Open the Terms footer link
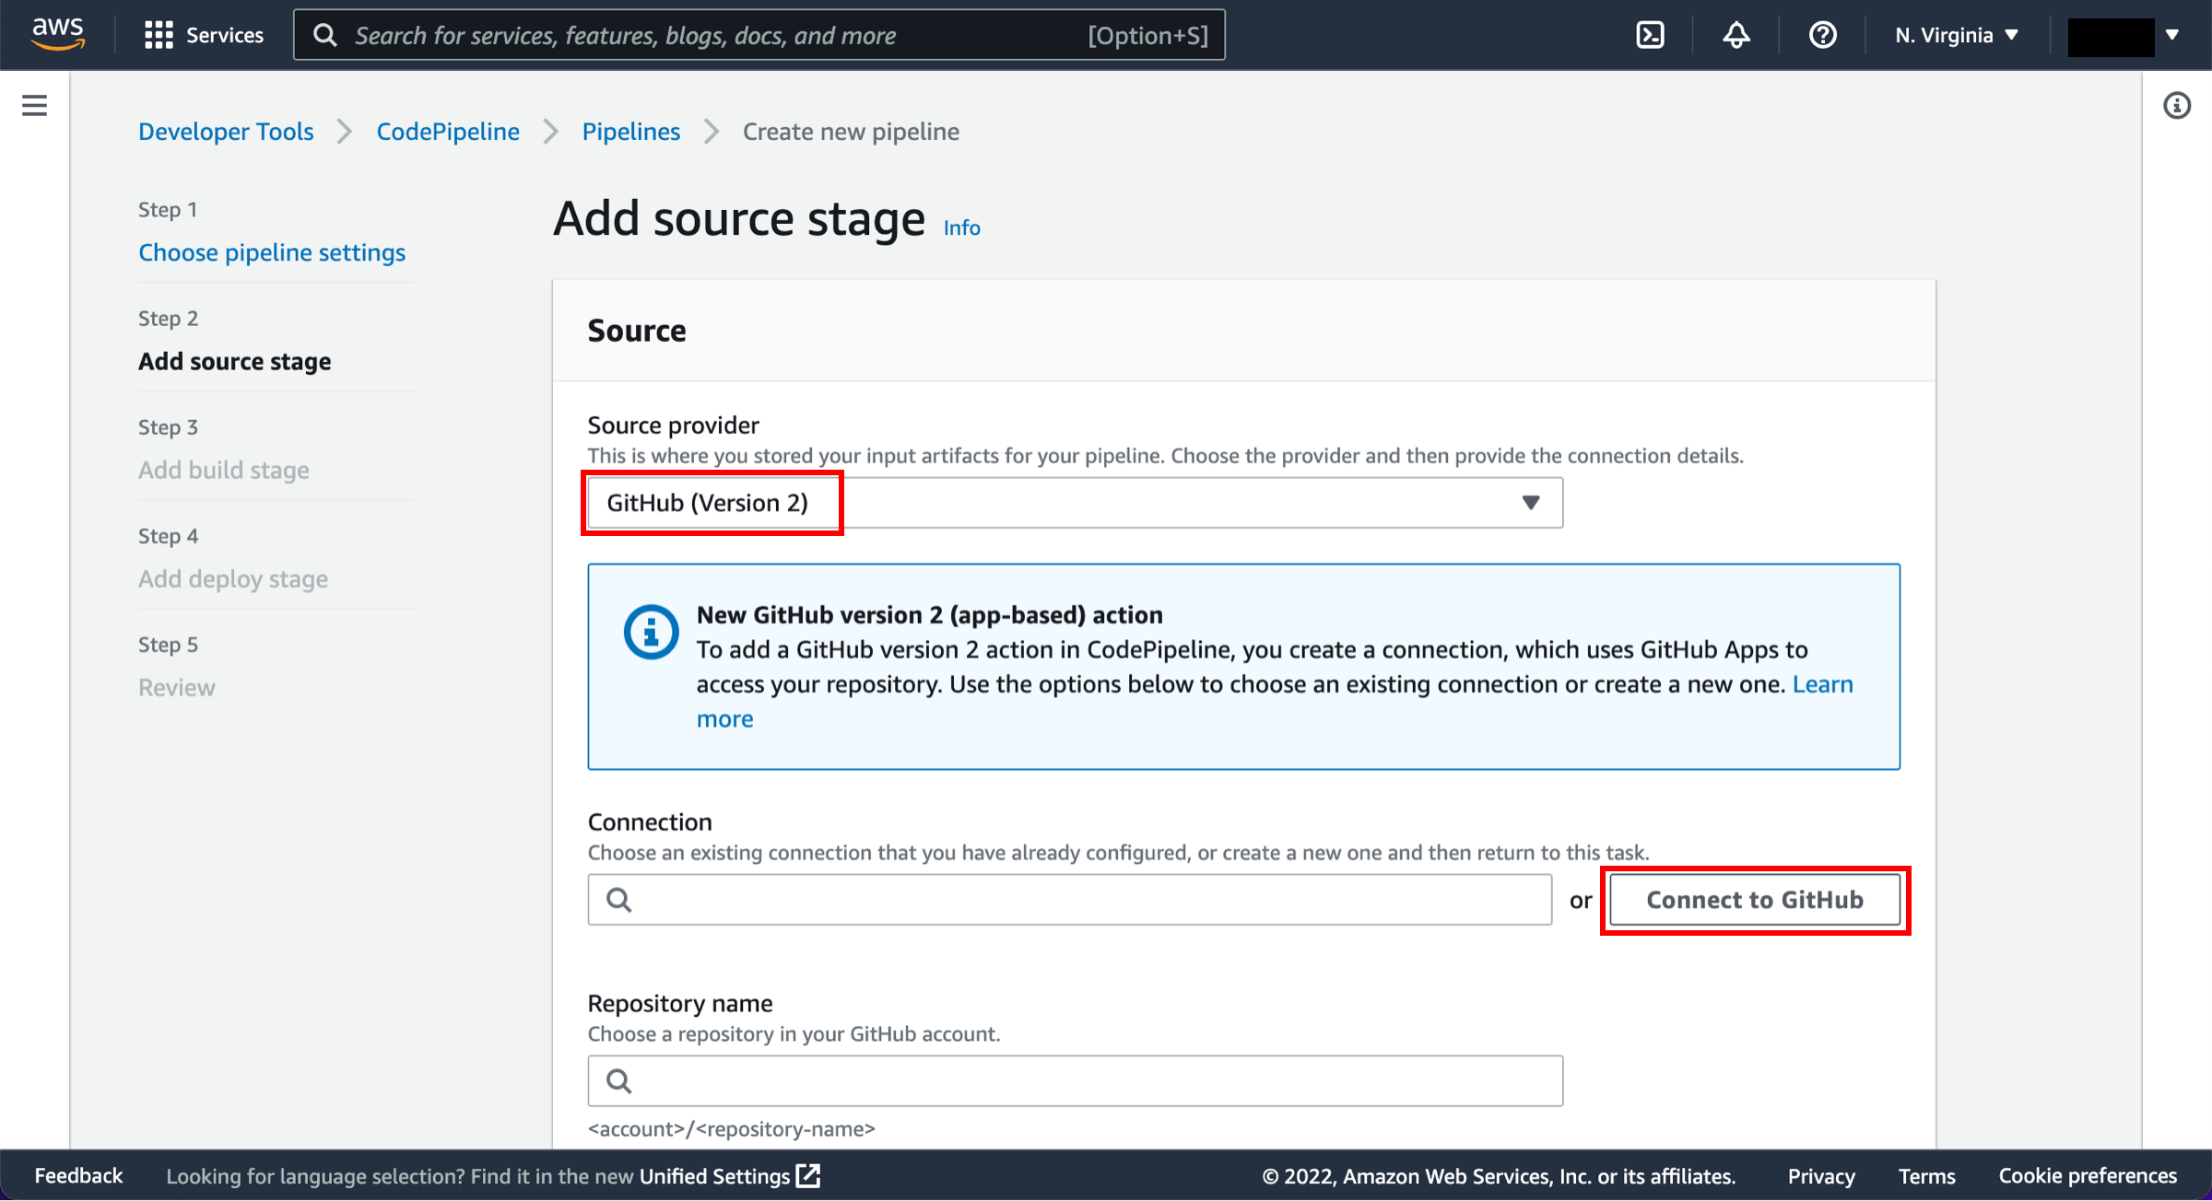 tap(1926, 1176)
